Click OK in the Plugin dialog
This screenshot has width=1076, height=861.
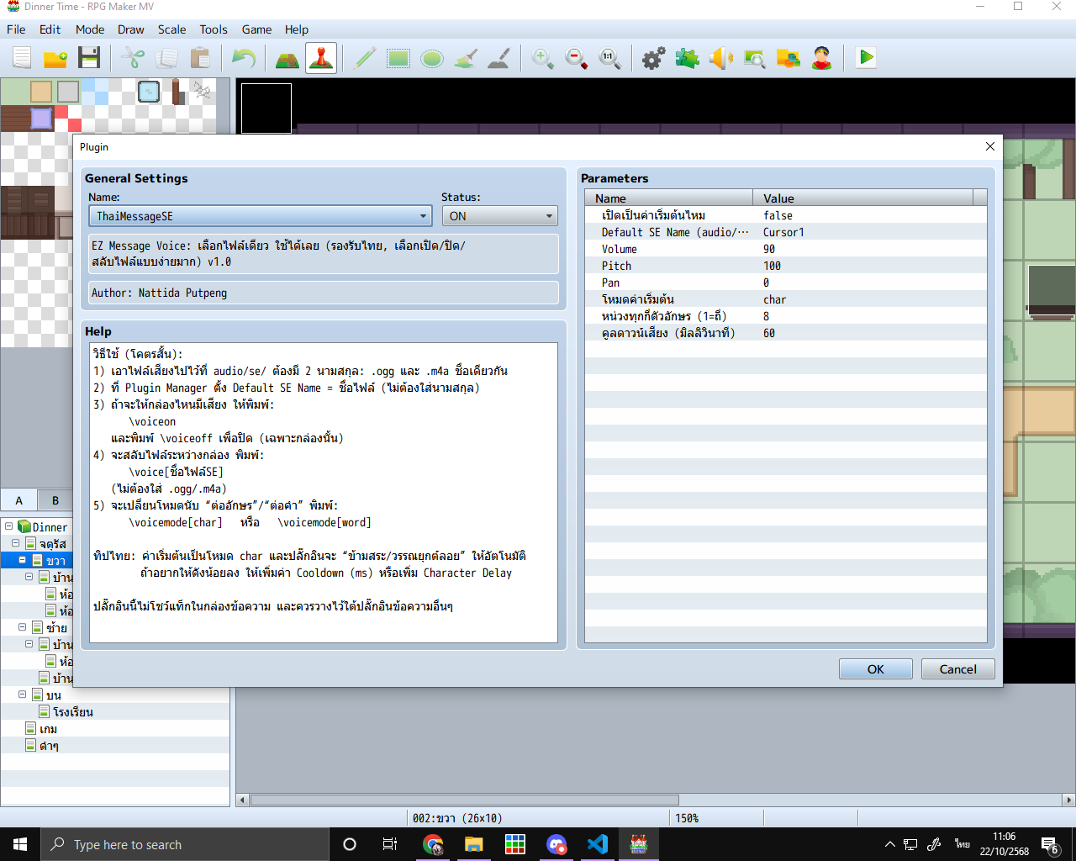(875, 669)
